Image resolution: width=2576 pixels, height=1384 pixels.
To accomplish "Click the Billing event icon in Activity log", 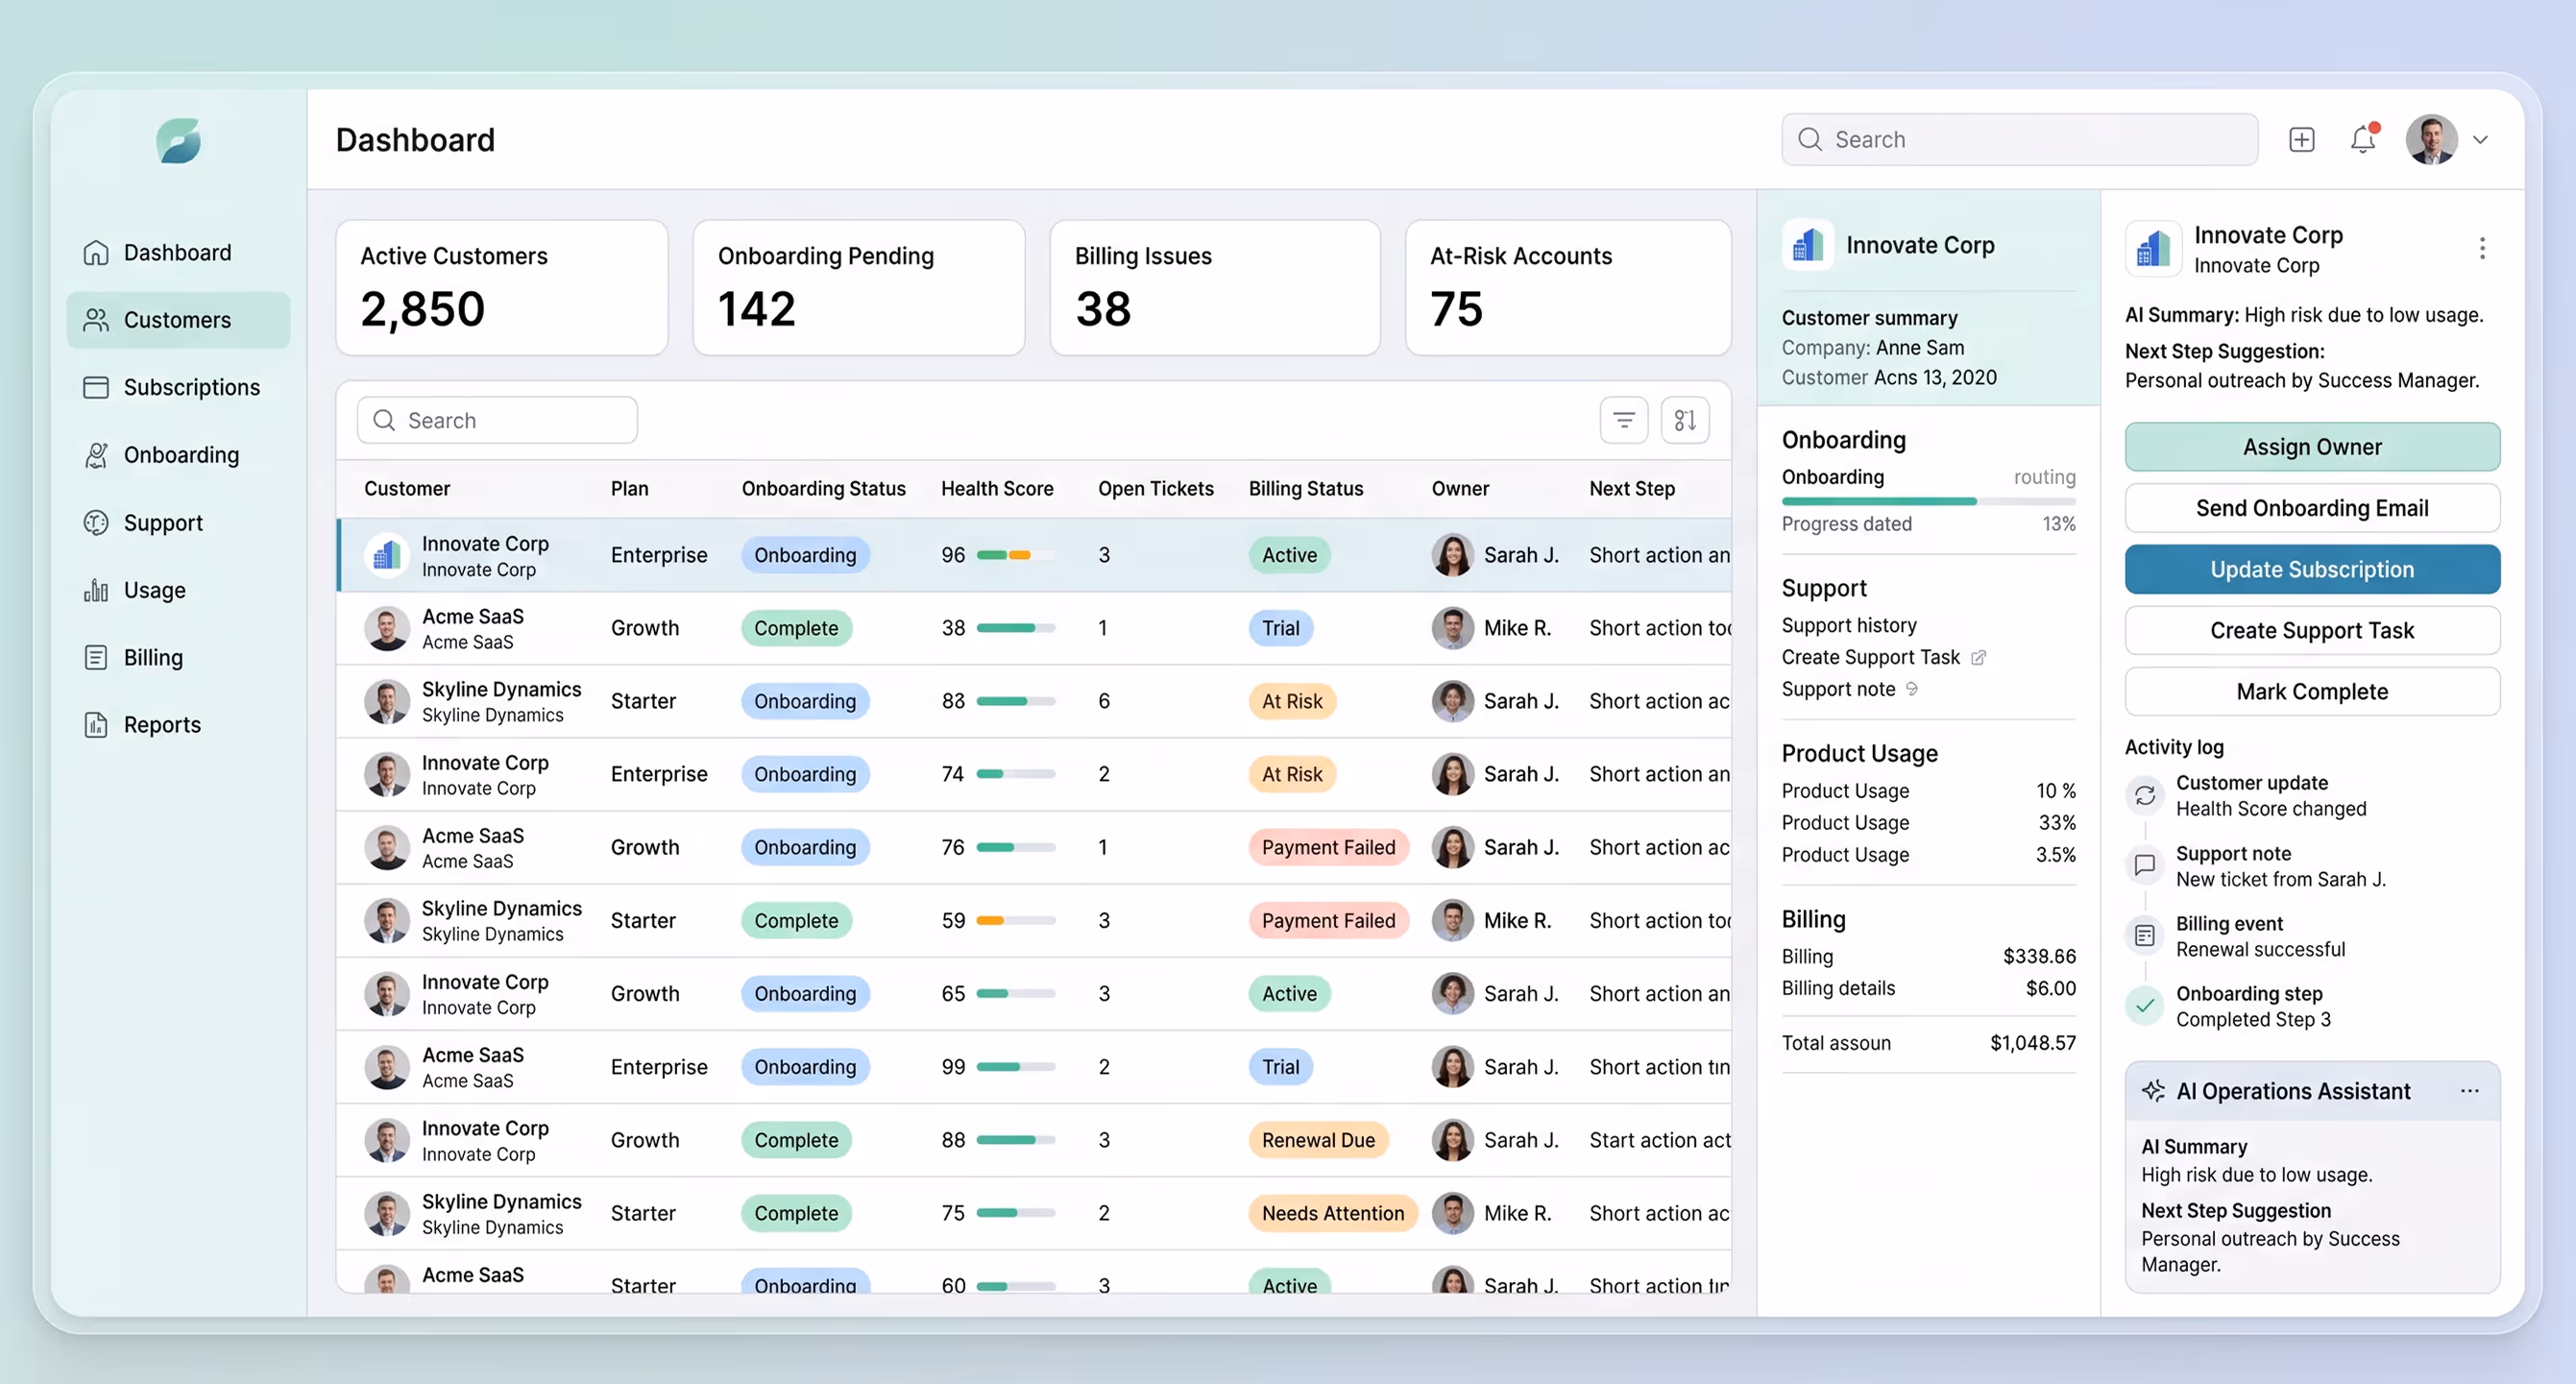I will (2145, 936).
